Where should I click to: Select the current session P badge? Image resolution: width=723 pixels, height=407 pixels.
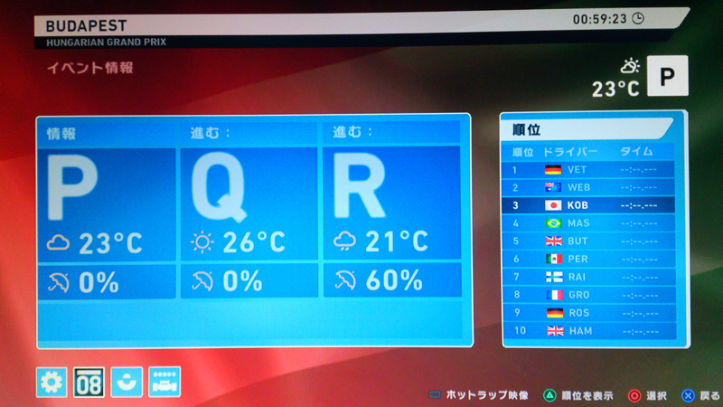click(x=667, y=76)
